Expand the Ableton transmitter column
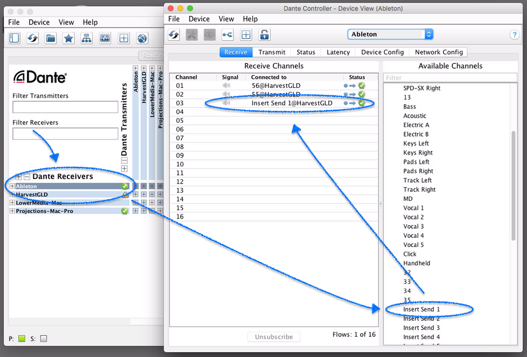 point(136,68)
